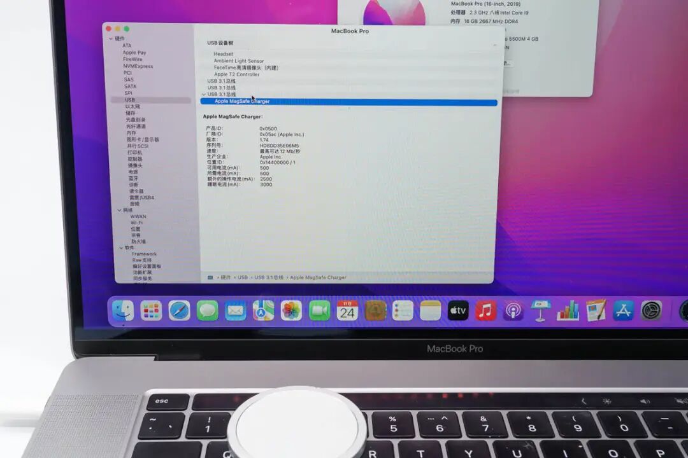Open the Podcasts app in Dock
The height and width of the screenshot is (458, 688).
513,310
